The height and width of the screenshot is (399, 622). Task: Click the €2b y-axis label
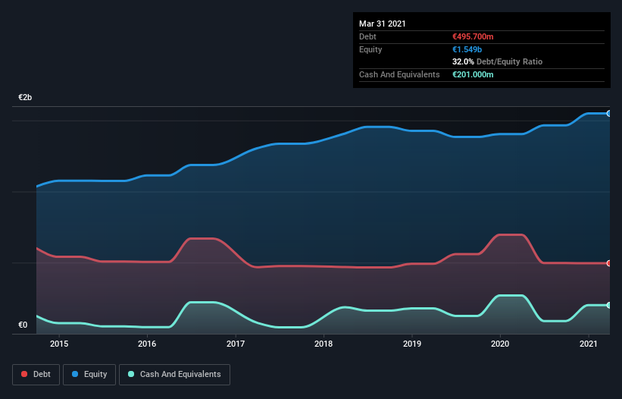point(25,97)
